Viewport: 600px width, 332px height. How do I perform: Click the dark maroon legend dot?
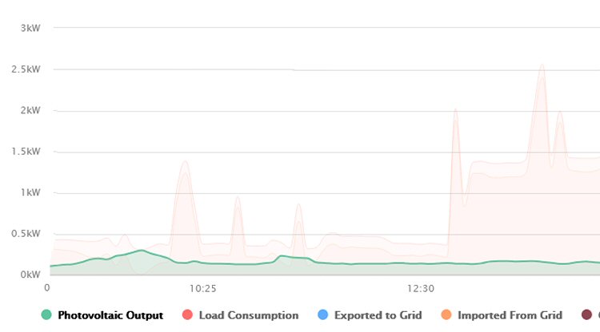coord(587,315)
